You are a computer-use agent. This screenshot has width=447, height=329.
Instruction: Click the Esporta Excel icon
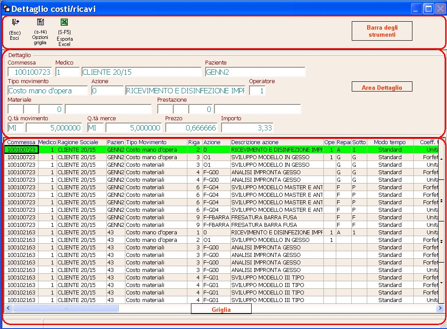coord(64,22)
